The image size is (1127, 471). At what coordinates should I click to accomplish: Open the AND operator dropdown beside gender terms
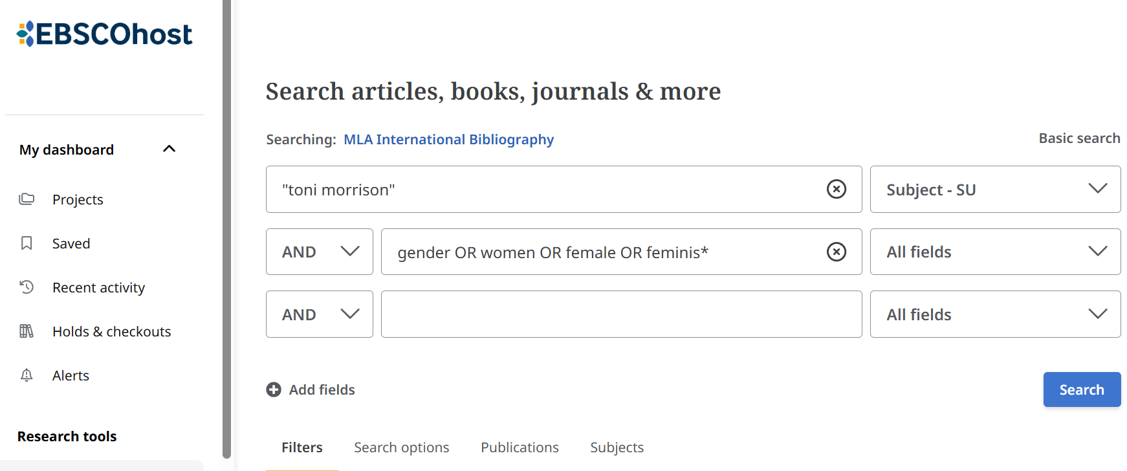point(320,252)
